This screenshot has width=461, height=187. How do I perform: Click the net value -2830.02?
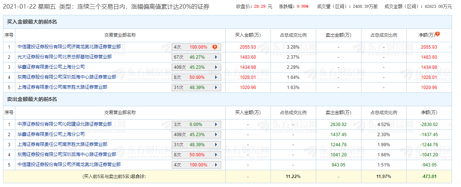(x=429, y=125)
